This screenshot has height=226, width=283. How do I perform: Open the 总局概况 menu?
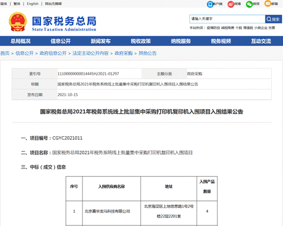(20, 41)
